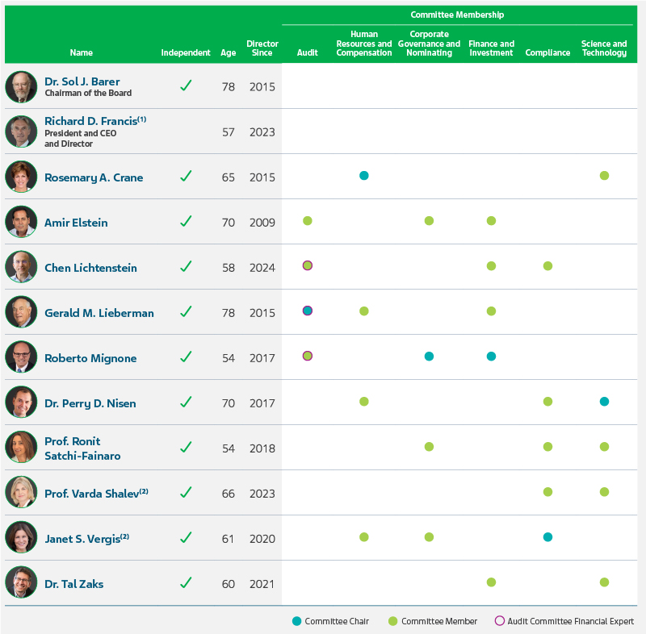
Task: Select Rosemary Crane's Human Resources chair dot
Action: 364,176
